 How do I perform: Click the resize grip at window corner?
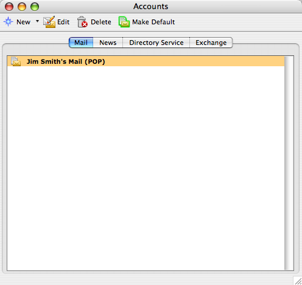tap(298, 281)
